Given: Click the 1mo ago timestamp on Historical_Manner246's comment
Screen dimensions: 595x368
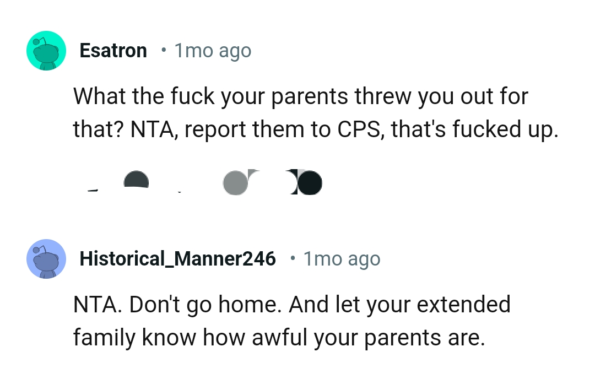Looking at the screenshot, I should [x=342, y=258].
